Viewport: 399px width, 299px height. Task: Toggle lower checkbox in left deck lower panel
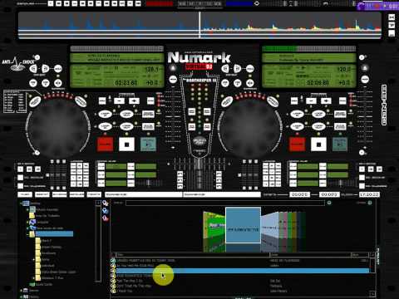[20, 186]
